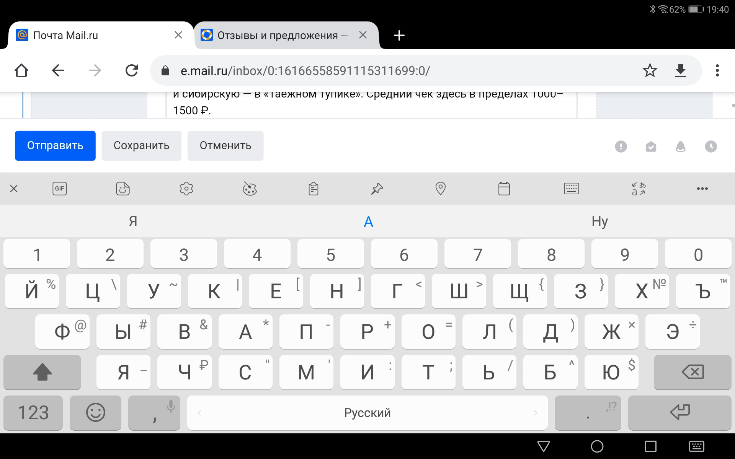Switch to Отзывы и предложения tab

coord(278,36)
